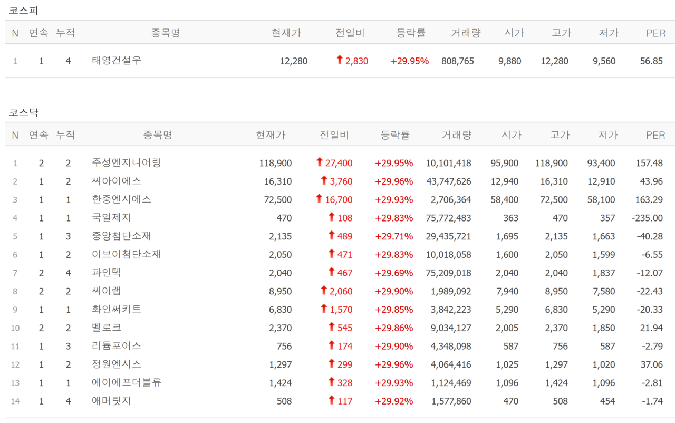Click up arrow icon beside 545

pos(332,327)
